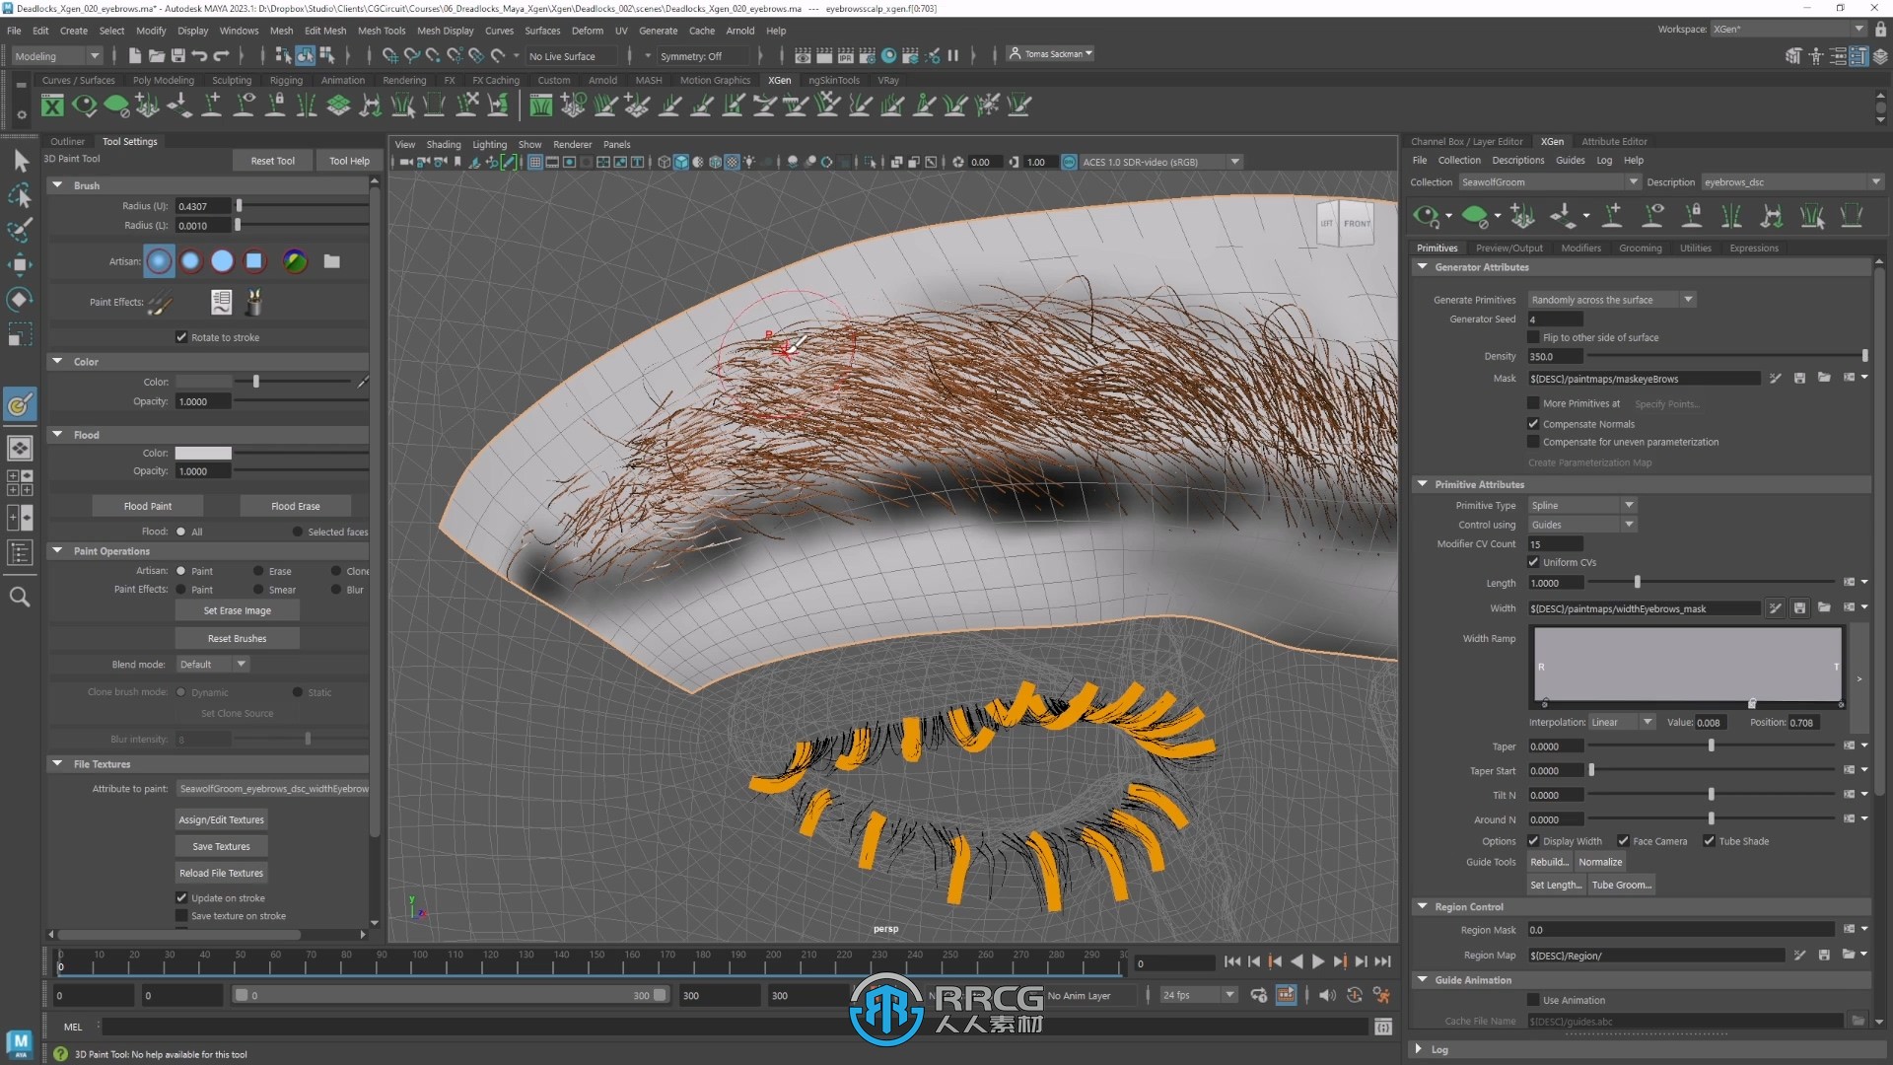Click the Undo icon in status line

click(x=199, y=56)
